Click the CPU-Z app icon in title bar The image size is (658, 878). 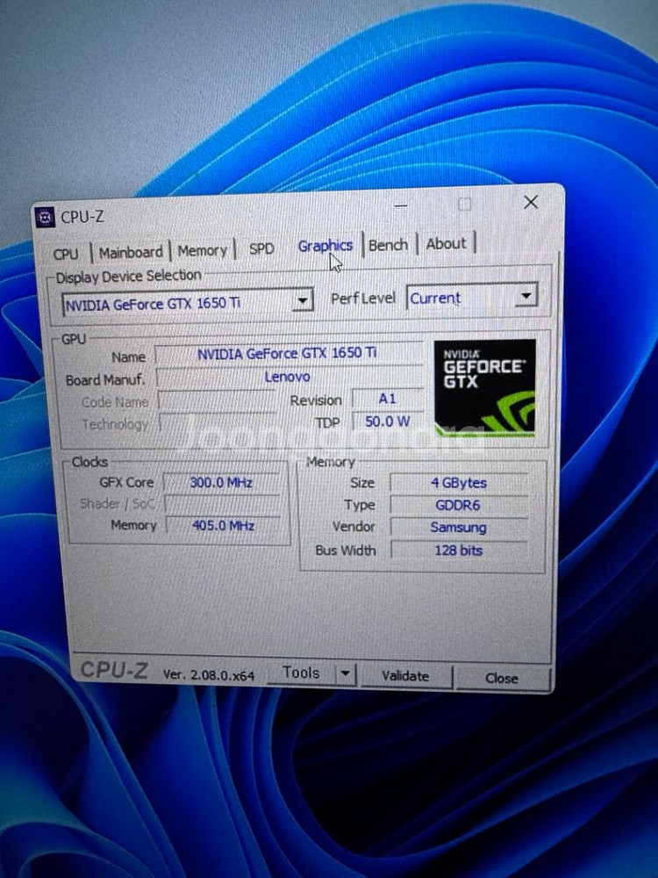pos(44,217)
